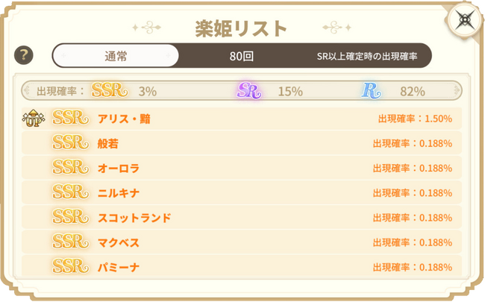Click the SSR rarity icon in rate header
Viewport: 485px width, 302px height.
[x=110, y=91]
